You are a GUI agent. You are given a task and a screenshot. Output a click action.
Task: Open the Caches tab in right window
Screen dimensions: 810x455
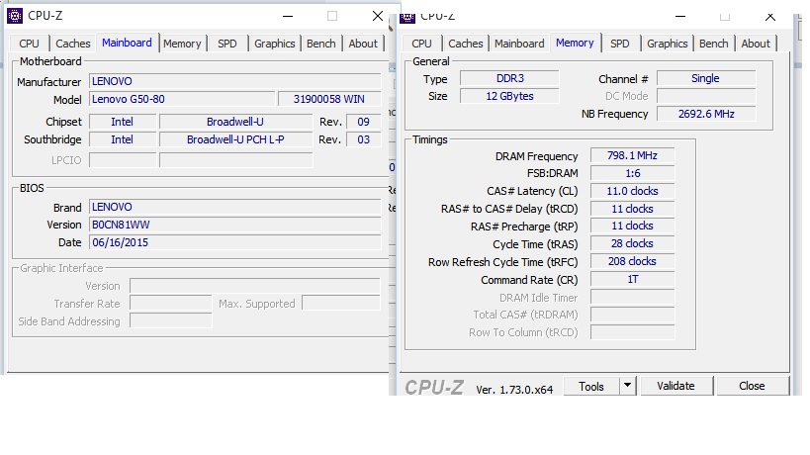coord(466,44)
